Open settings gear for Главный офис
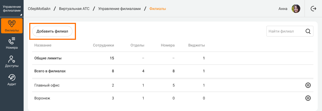Screen dimensions: 322x111 pos(308,85)
